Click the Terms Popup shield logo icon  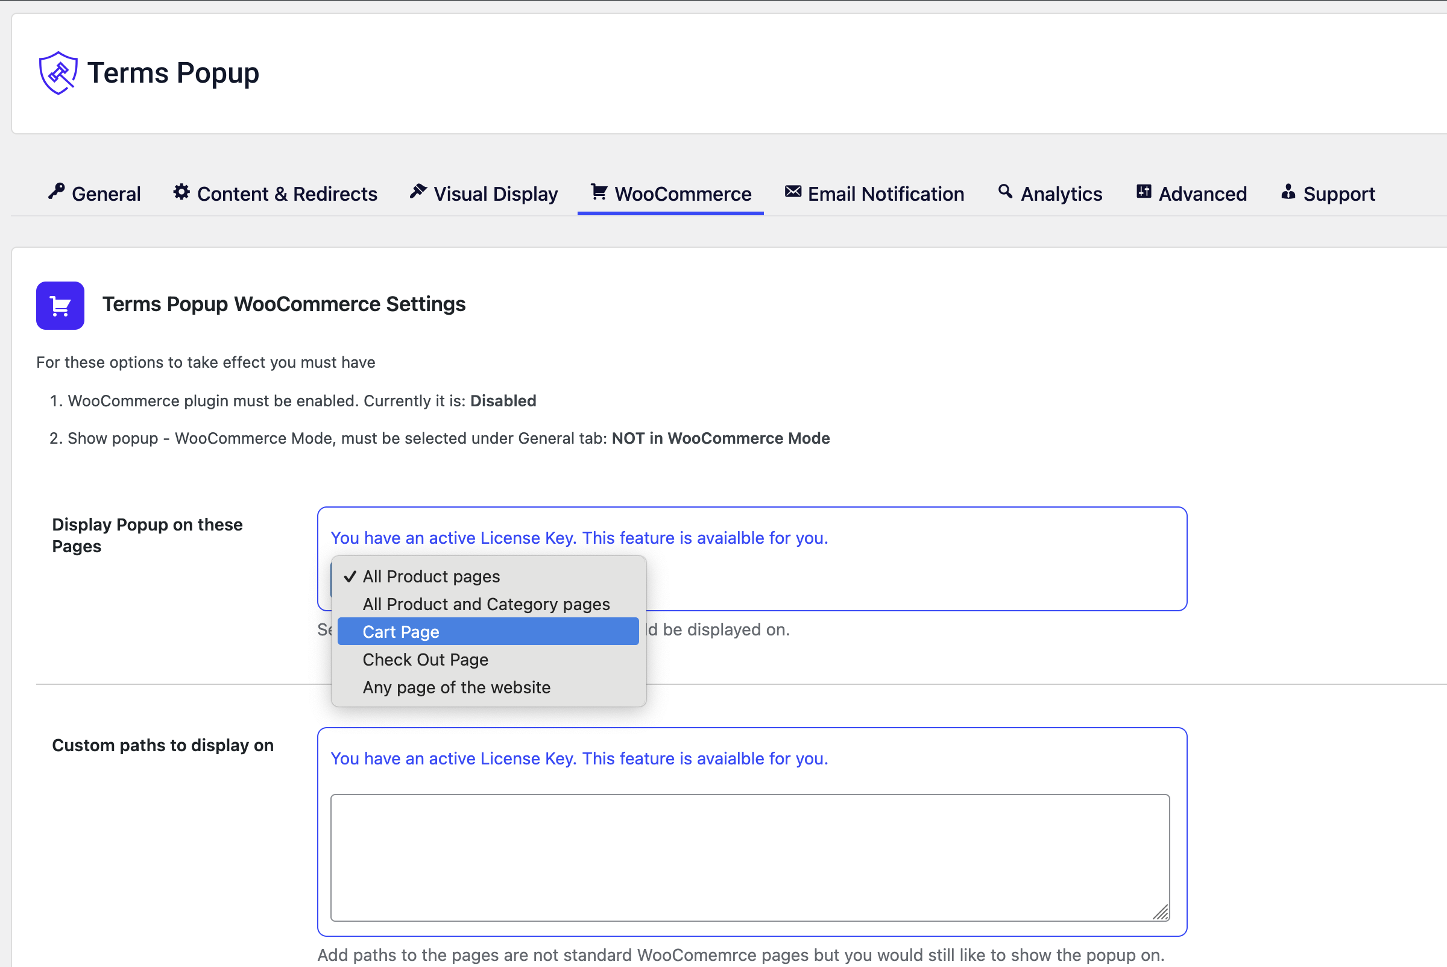(x=58, y=73)
